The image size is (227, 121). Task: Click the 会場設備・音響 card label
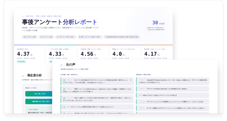91,49
